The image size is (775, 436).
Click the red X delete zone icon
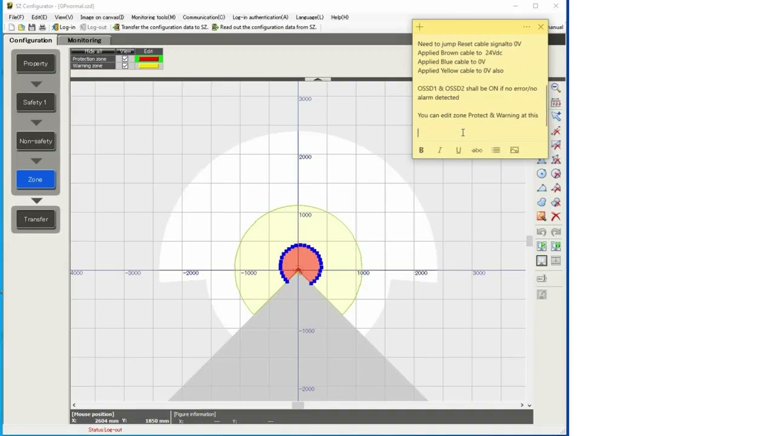click(x=556, y=217)
